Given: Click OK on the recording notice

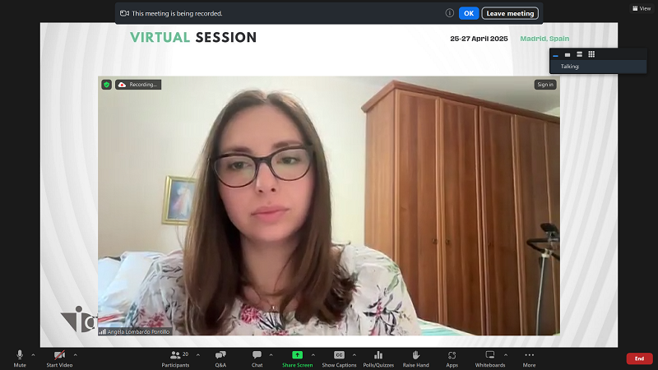Looking at the screenshot, I should [468, 13].
